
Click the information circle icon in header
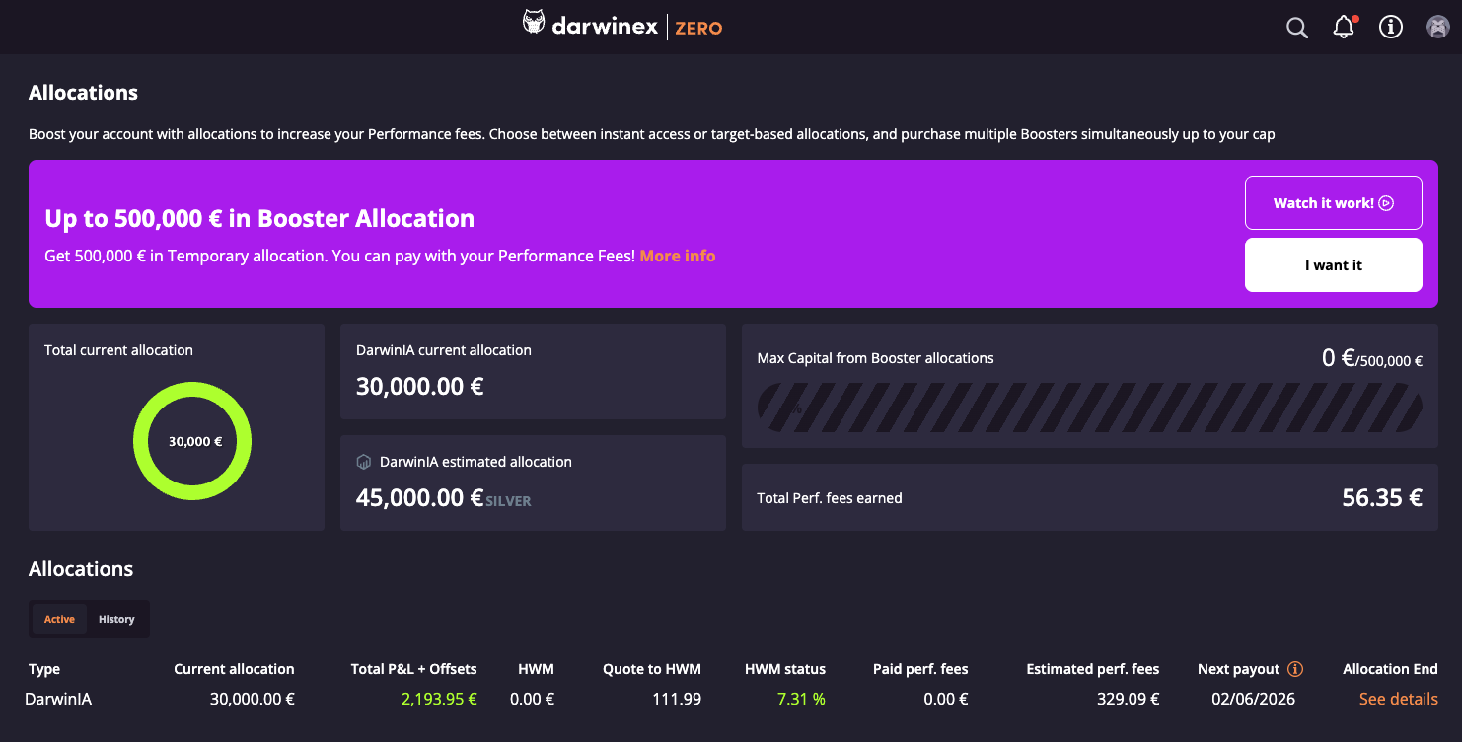pos(1391,27)
